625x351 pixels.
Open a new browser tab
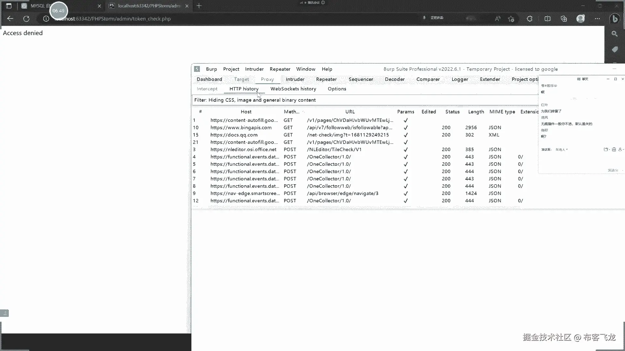pos(199,6)
